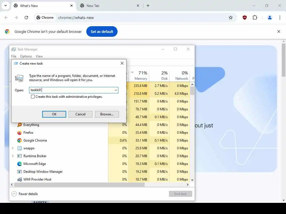Open Chrome tab search chevron
Screen dimensions: 286x214
click(x=6, y=6)
